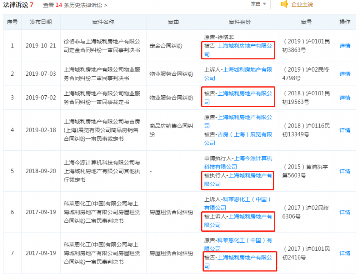Open the 企业主说 link
This screenshot has width=360, height=277.
tap(302, 5)
